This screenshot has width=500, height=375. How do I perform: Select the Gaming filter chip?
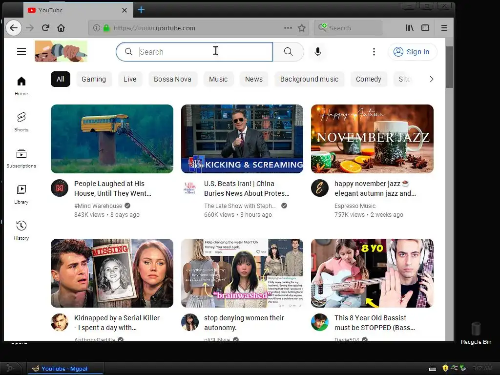[x=94, y=79]
